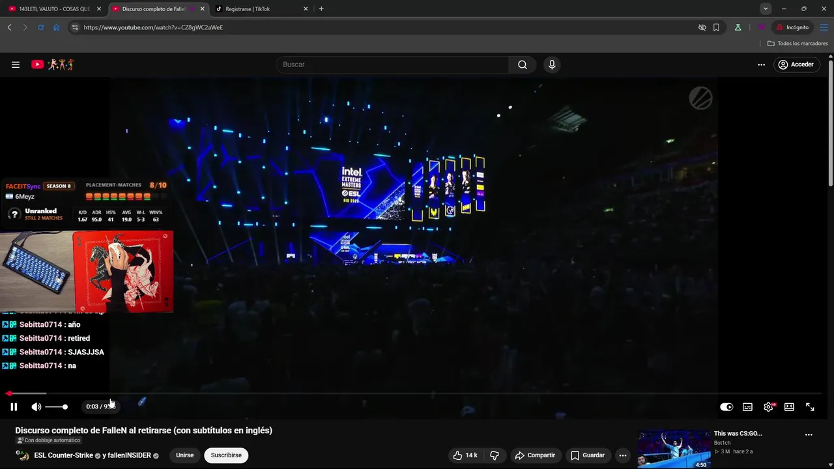This screenshot has width=834, height=469.
Task: Click 'Con doblaje automático' label
Action: pyautogui.click(x=49, y=440)
